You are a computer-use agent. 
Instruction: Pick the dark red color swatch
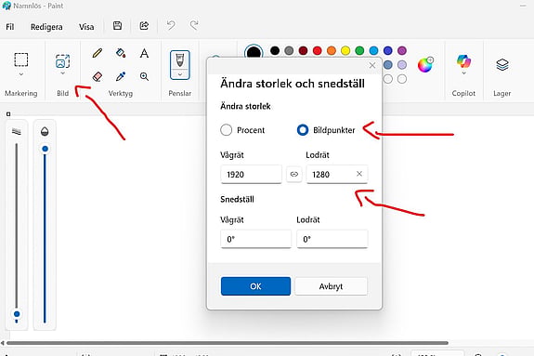(303, 51)
